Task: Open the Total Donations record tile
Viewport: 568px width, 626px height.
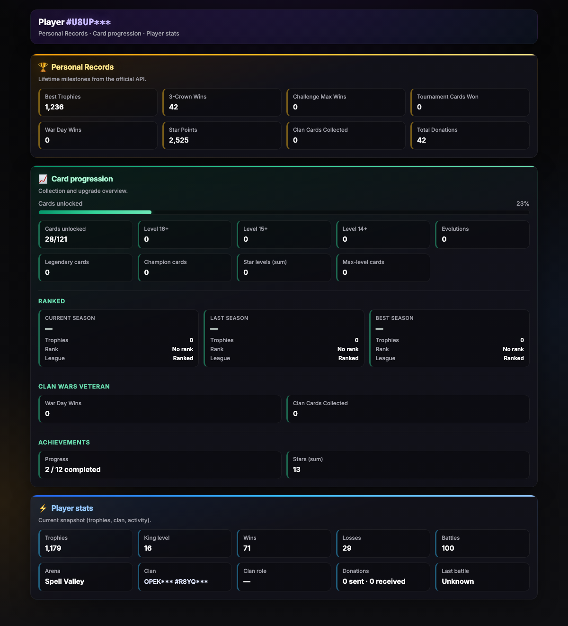Action: [x=470, y=136]
